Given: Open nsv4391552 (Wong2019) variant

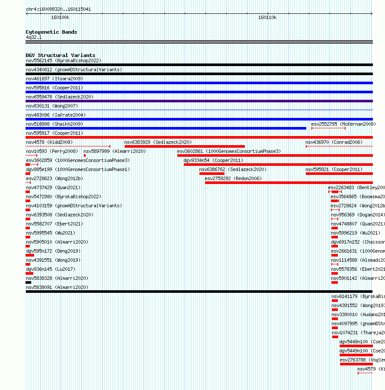Looking at the screenshot, I should (x=358, y=305).
